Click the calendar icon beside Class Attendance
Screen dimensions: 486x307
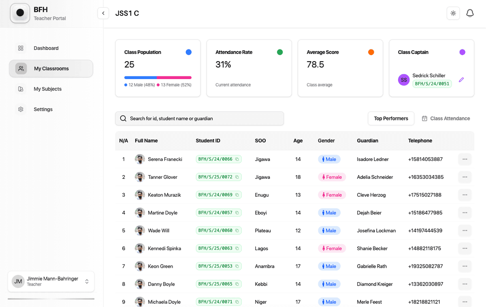point(424,118)
